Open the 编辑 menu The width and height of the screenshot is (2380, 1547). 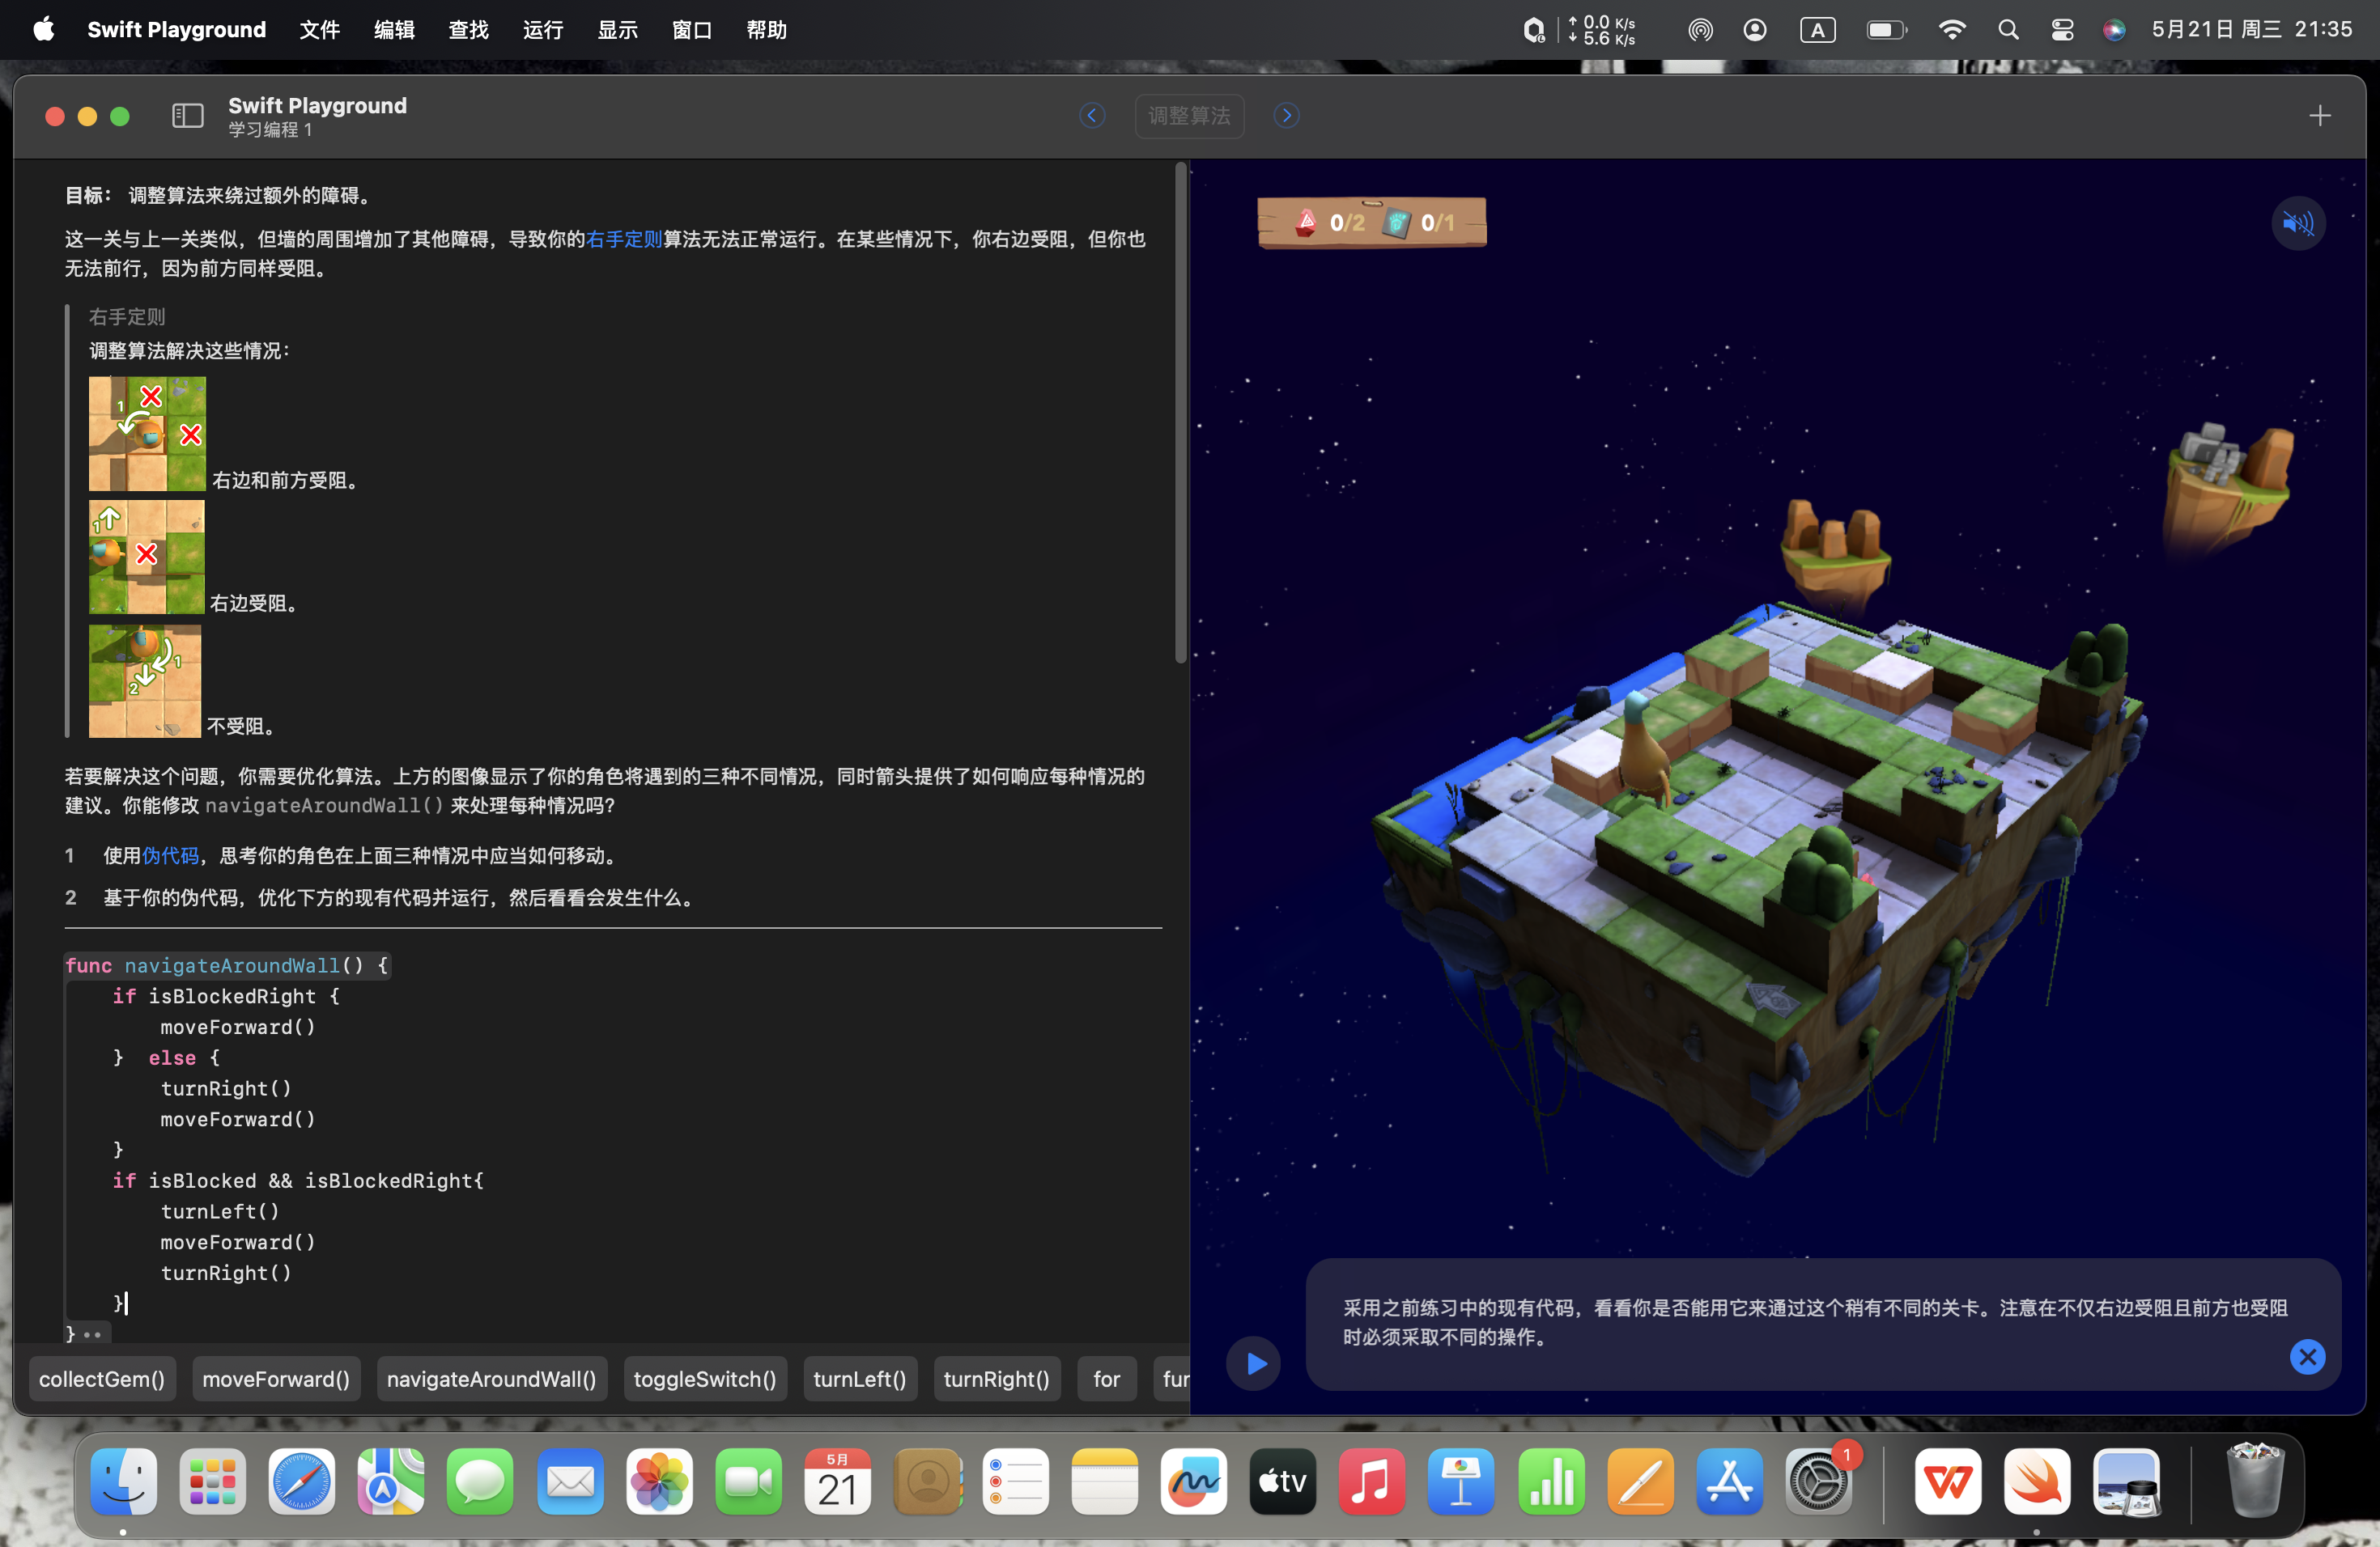point(394,30)
